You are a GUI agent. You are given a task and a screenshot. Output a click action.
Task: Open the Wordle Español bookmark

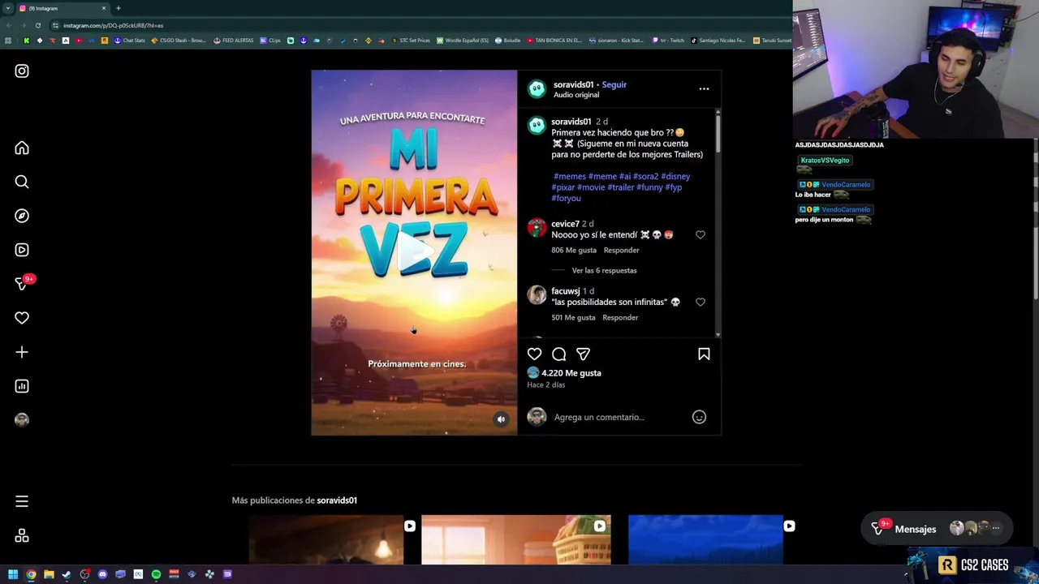(x=463, y=41)
